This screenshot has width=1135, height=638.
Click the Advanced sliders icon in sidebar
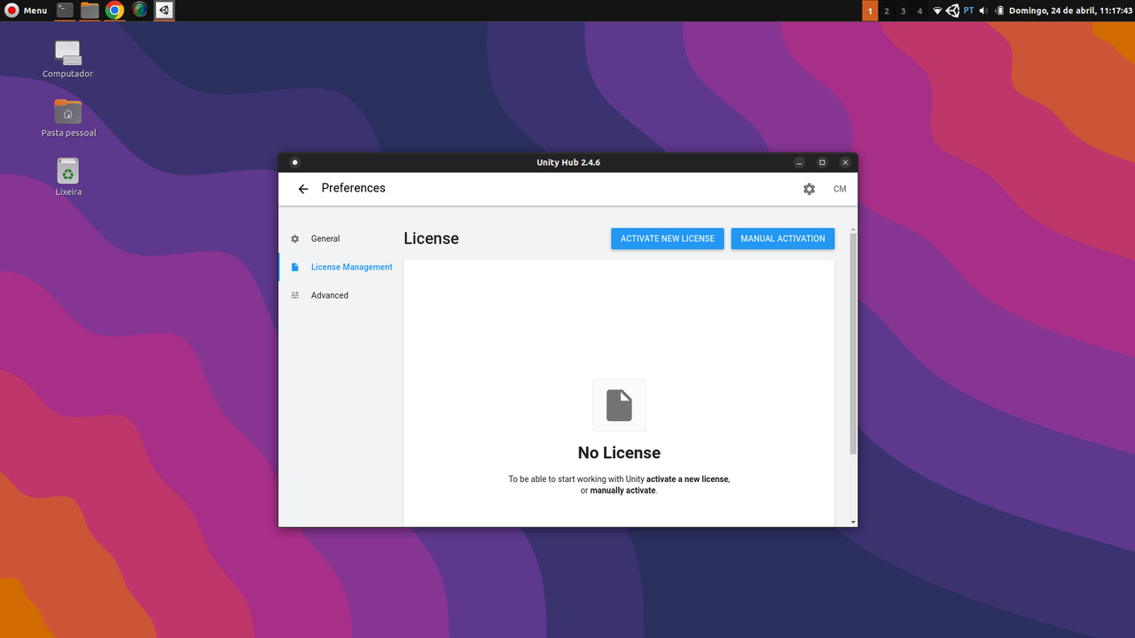pyautogui.click(x=295, y=295)
